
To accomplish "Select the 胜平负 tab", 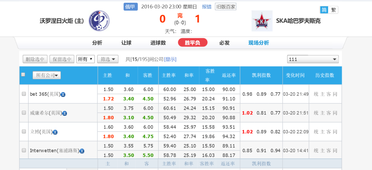I will (x=193, y=43).
